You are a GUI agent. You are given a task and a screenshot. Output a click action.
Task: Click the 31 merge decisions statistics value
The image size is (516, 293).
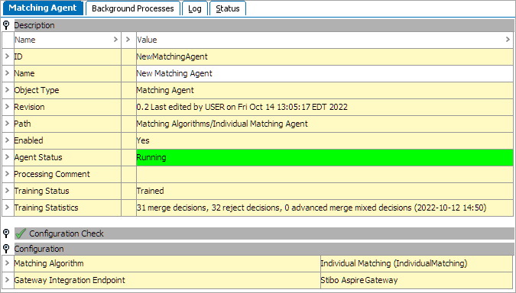pyautogui.click(x=311, y=208)
